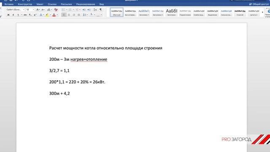Apply subscript formatting
The width and height of the screenshot is (270, 152).
tap(30, 15)
